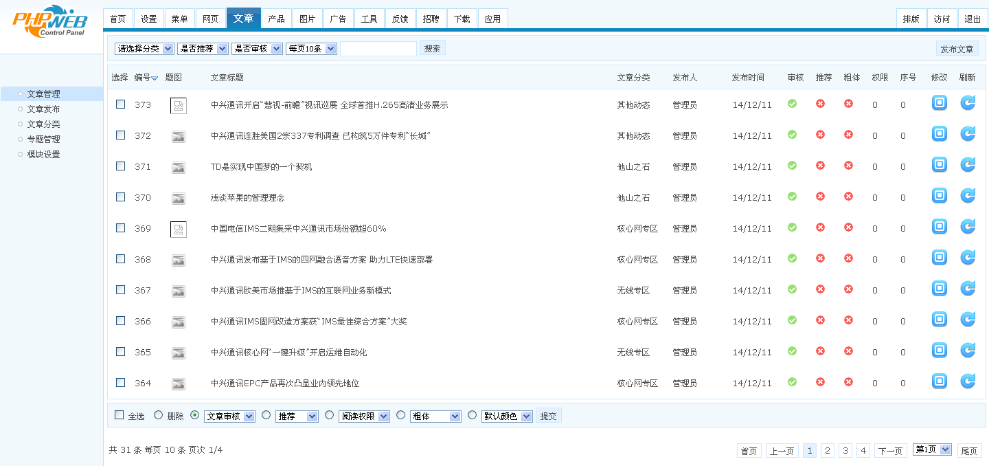The image size is (989, 466).
Task: Enable the 全选 select-all checkbox
Action: [x=120, y=415]
